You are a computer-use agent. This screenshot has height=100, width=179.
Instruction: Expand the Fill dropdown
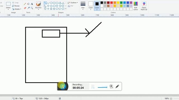(74, 6)
